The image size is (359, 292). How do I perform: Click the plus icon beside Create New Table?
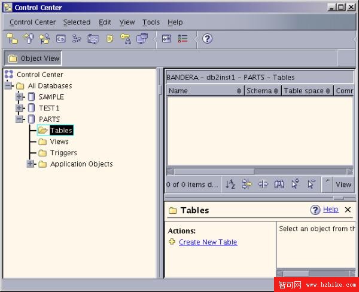tap(172, 241)
